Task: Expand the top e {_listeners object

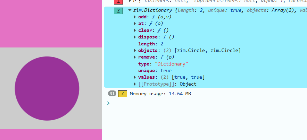Action: coord(130,2)
